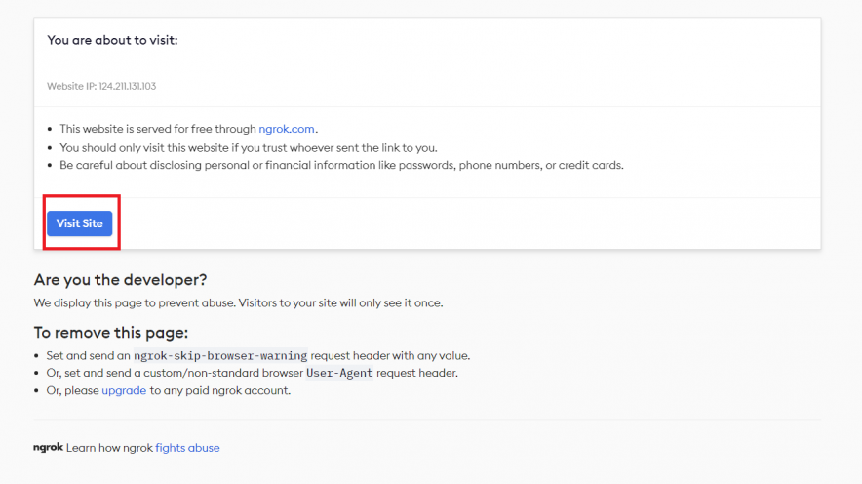Click the User-Agent code text

coord(339,374)
